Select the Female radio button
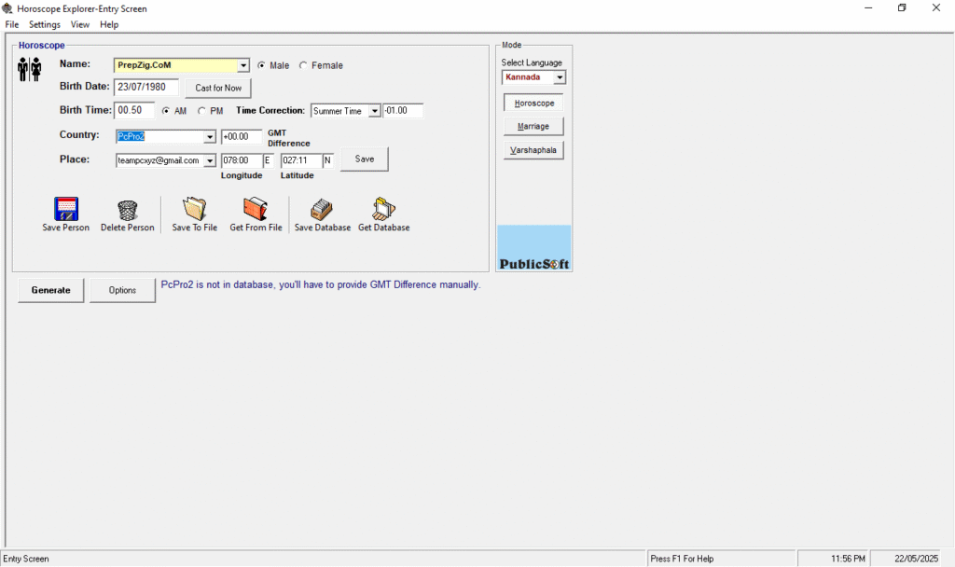Screen dimensions: 955x567 point(303,65)
